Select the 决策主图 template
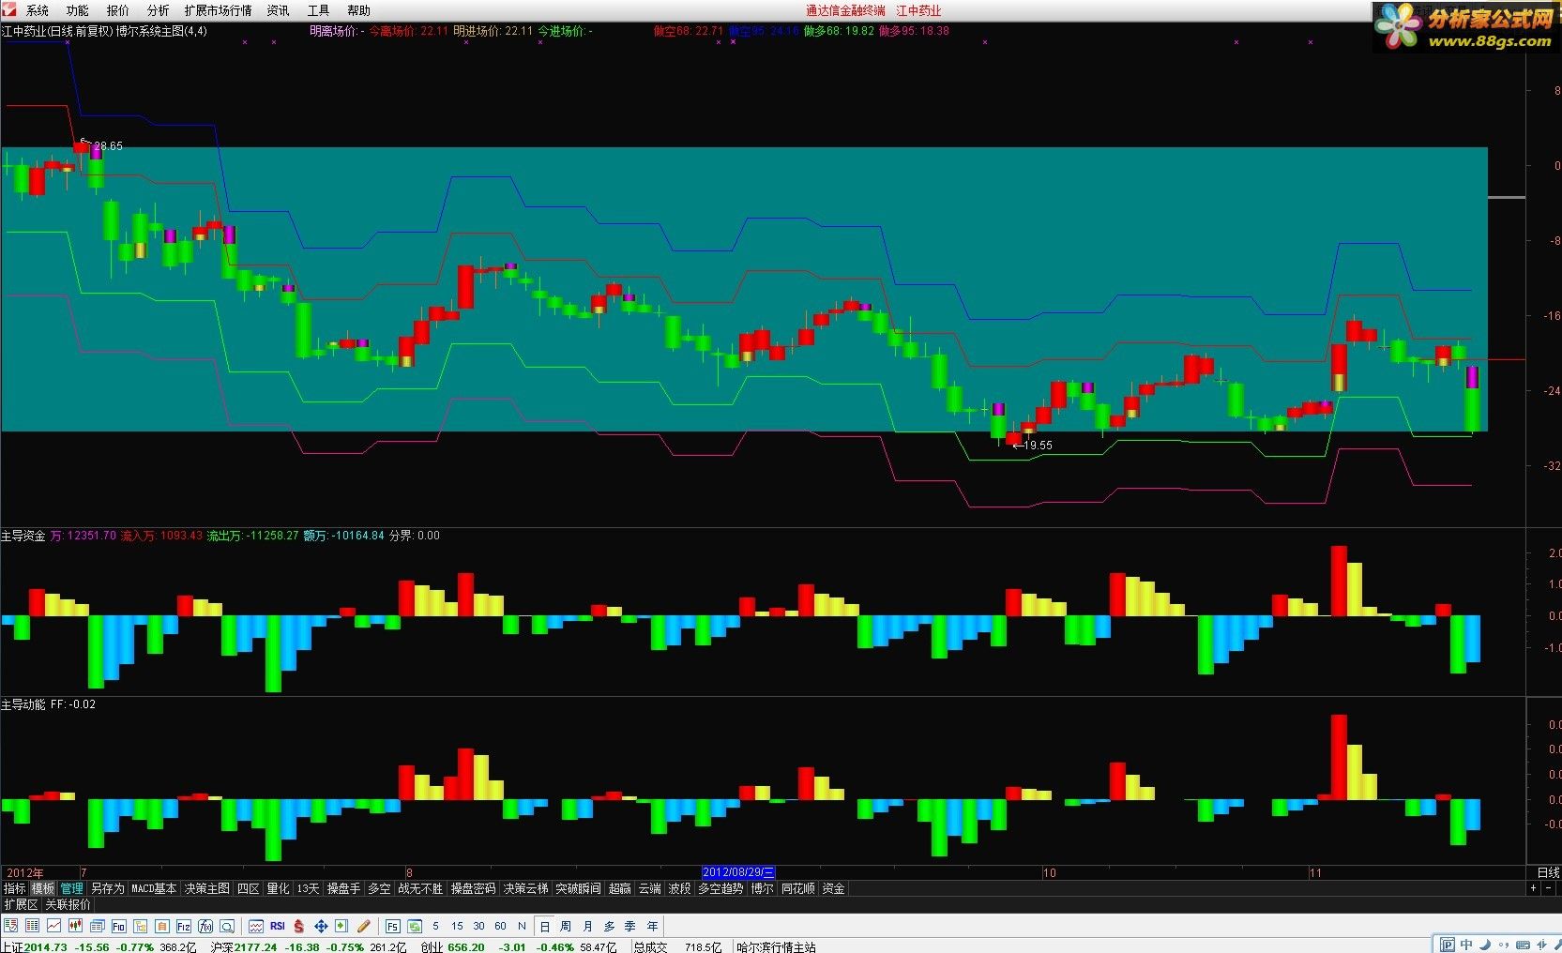1562x953 pixels. point(207,888)
